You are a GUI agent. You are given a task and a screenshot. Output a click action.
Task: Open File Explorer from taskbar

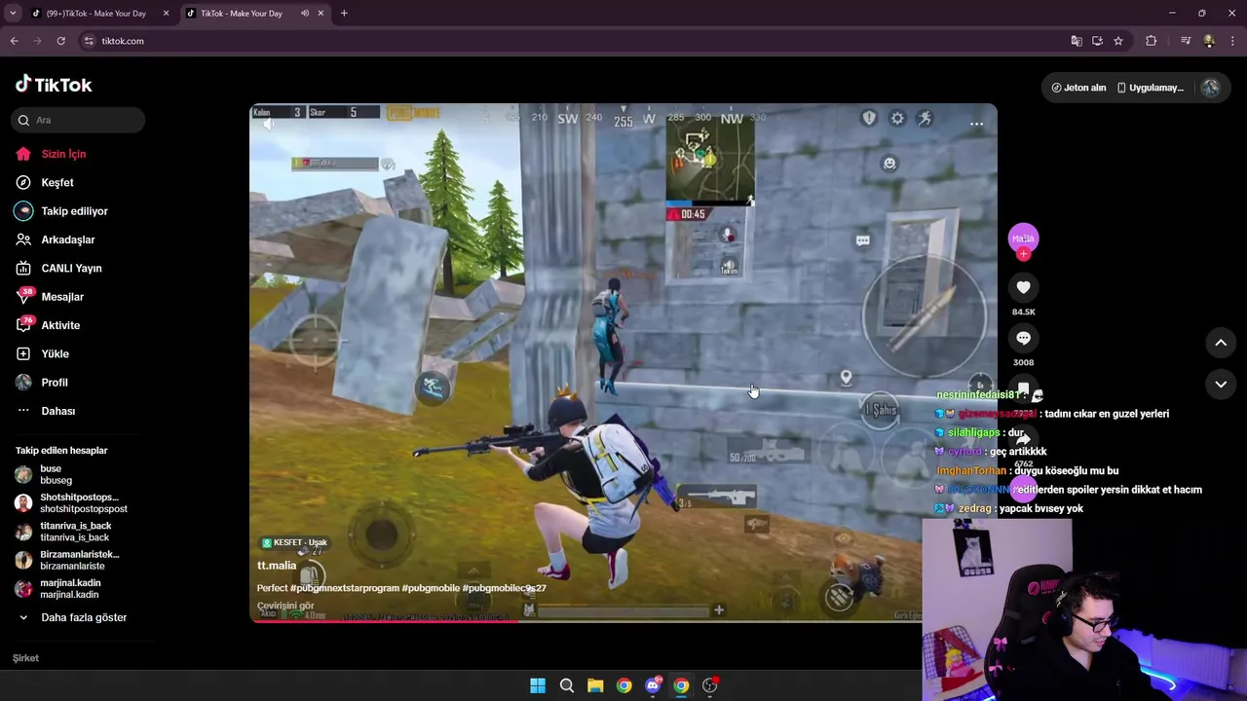pos(595,685)
